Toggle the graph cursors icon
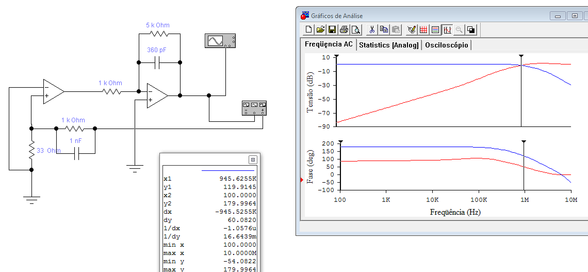This screenshot has width=588, height=272. [x=447, y=29]
